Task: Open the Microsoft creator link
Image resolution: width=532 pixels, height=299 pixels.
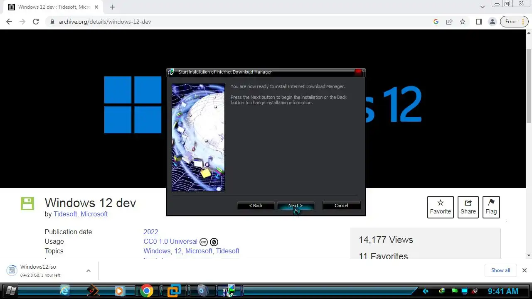Action: tap(94, 214)
